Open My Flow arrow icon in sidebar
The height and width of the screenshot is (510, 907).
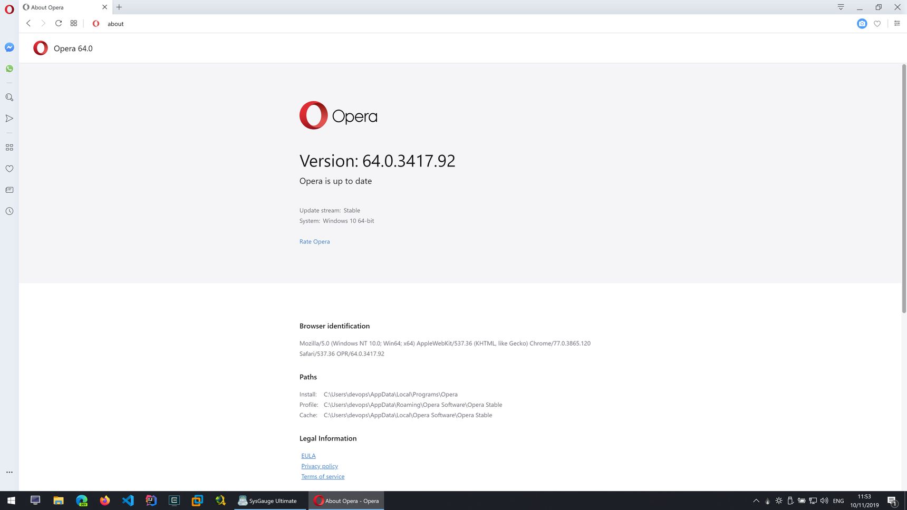pyautogui.click(x=9, y=119)
